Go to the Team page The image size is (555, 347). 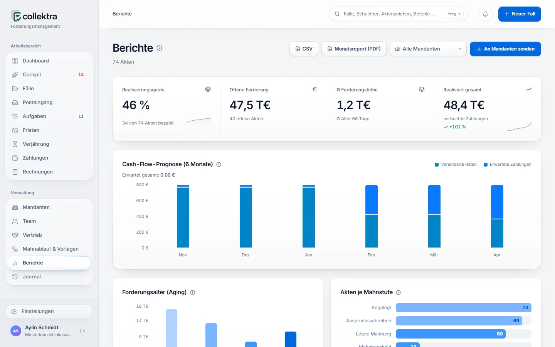tap(49, 221)
